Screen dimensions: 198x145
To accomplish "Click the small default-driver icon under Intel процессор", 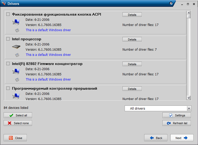I will (x=17, y=55).
